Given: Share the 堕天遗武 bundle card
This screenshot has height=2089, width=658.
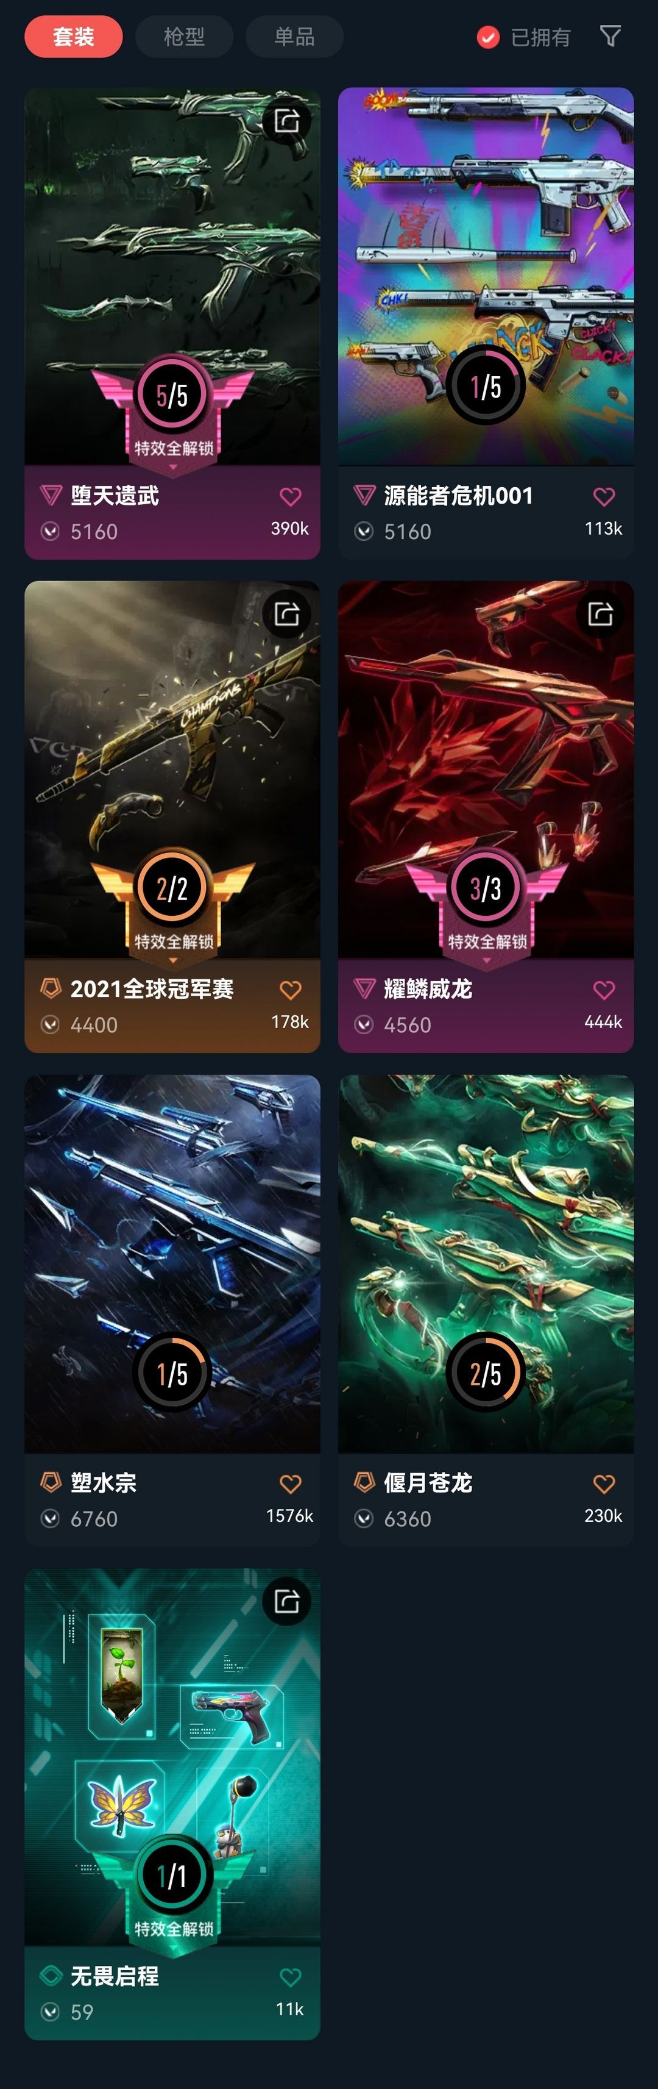Looking at the screenshot, I should [x=287, y=121].
